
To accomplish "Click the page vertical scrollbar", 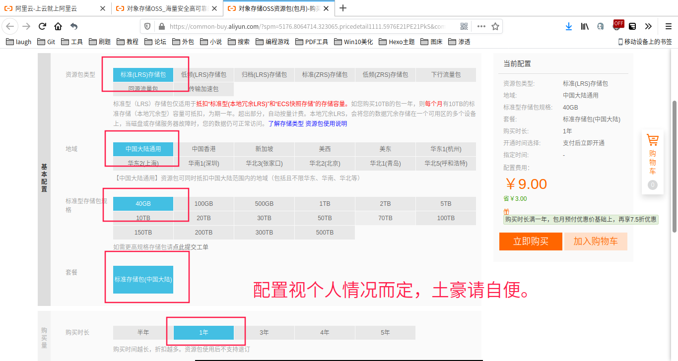I will pos(674,166).
